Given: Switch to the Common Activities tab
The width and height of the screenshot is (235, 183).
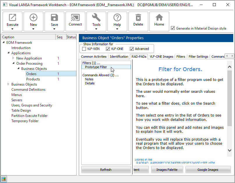Looking at the screenshot, I should [x=93, y=57].
